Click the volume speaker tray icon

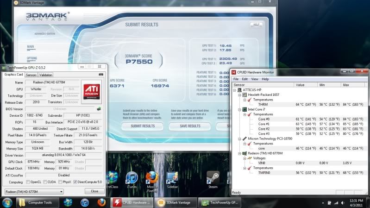tap(343, 203)
